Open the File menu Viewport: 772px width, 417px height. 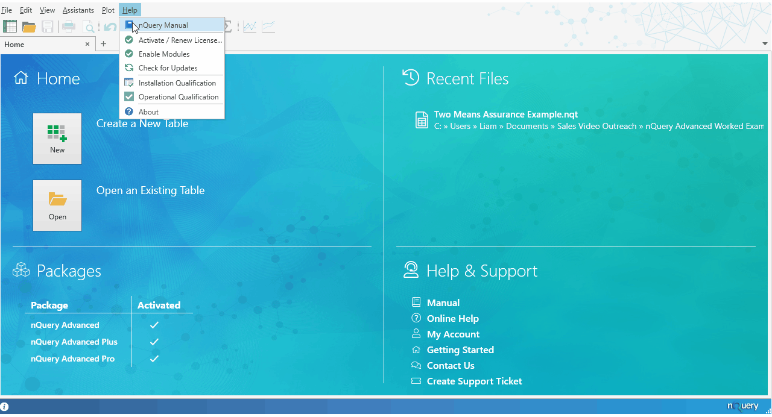[x=7, y=10]
